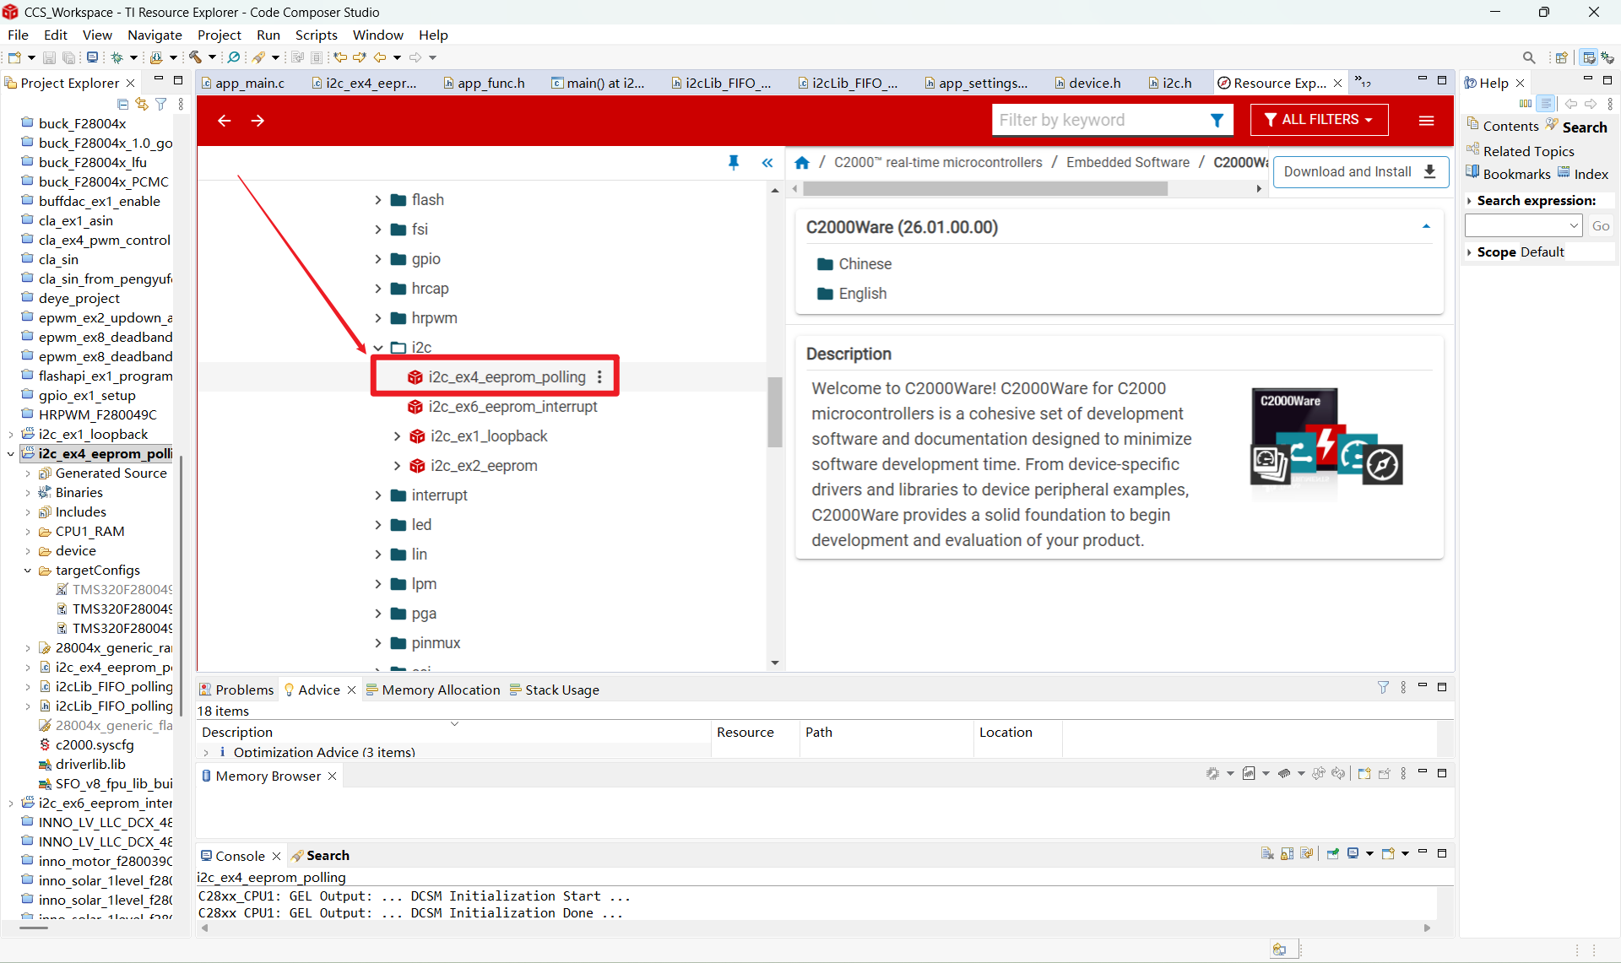Image resolution: width=1621 pixels, height=963 pixels.
Task: Click the Debug toolbar icon
Action: (117, 57)
